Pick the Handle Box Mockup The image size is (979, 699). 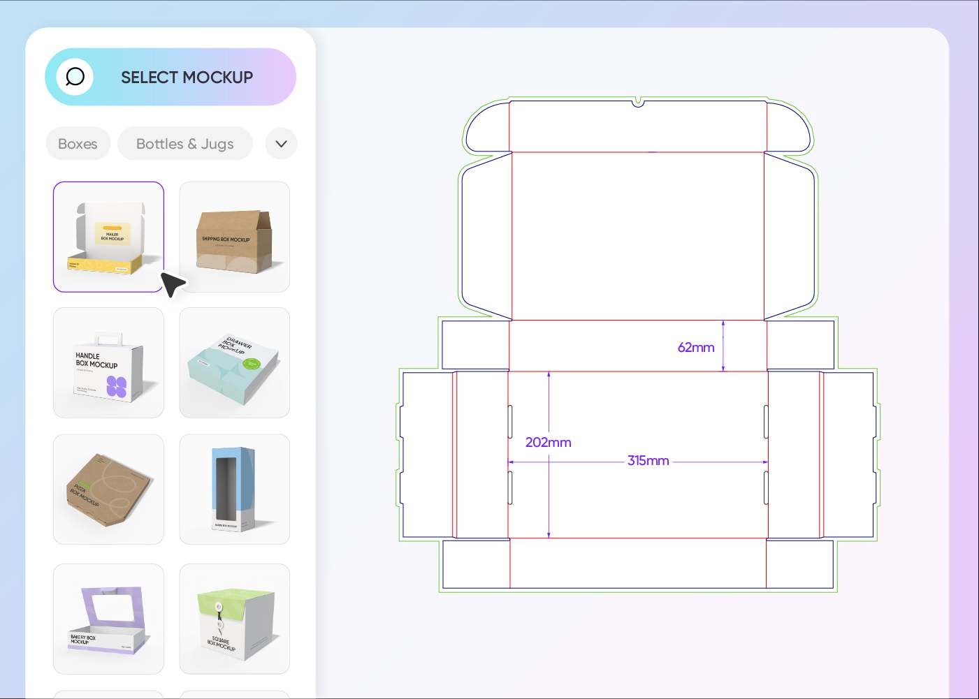pyautogui.click(x=108, y=362)
